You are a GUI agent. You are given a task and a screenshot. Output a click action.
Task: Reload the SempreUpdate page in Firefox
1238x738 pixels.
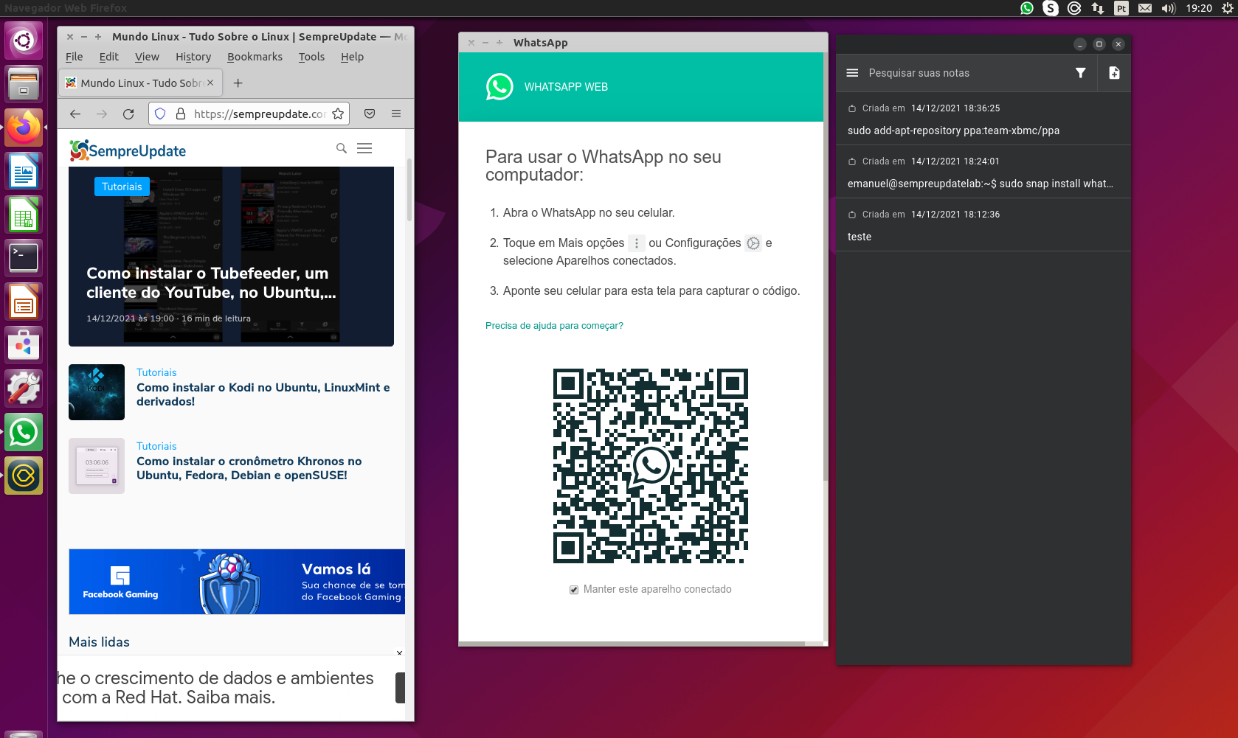(x=128, y=114)
